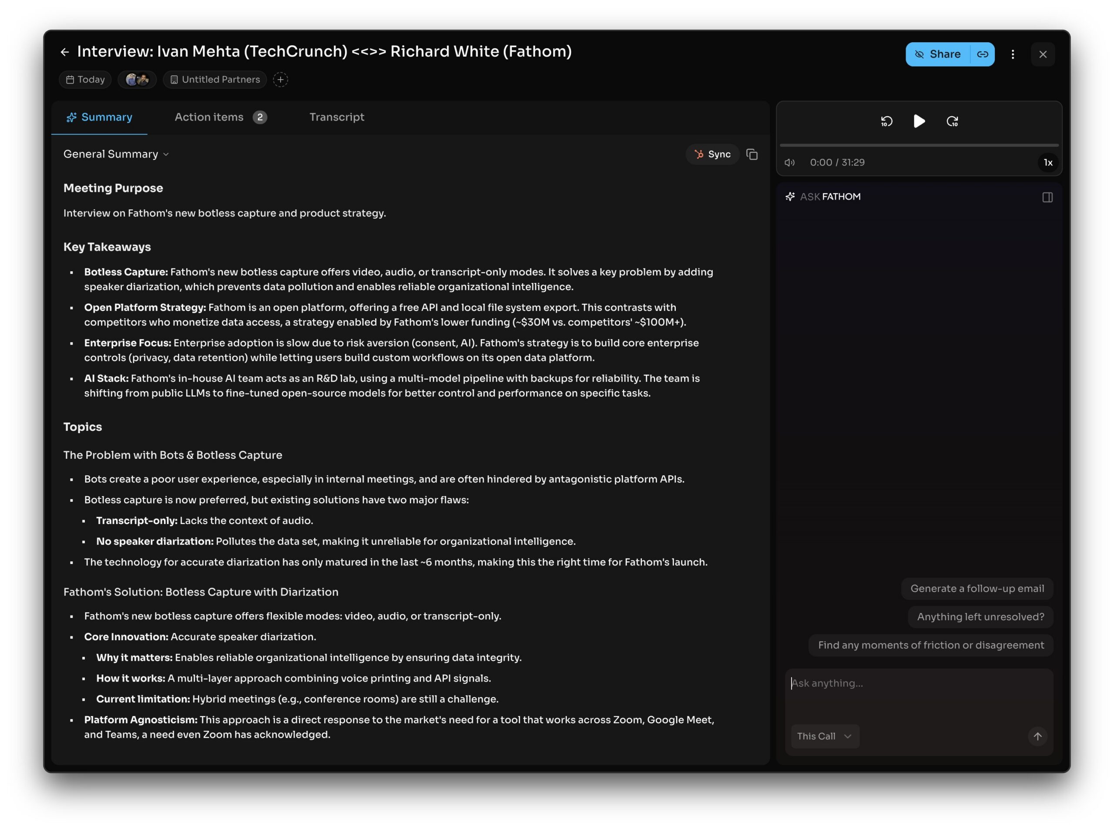The height and width of the screenshot is (830, 1114).
Task: Copy the summary with the copy icon
Action: 752,154
